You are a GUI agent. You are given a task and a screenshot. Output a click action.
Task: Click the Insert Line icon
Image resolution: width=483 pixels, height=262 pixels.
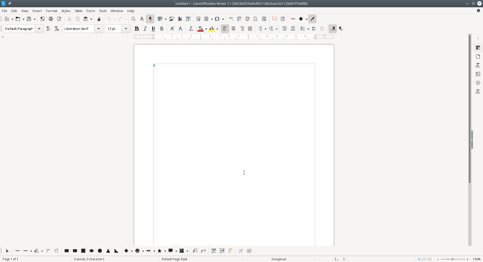click(293, 19)
